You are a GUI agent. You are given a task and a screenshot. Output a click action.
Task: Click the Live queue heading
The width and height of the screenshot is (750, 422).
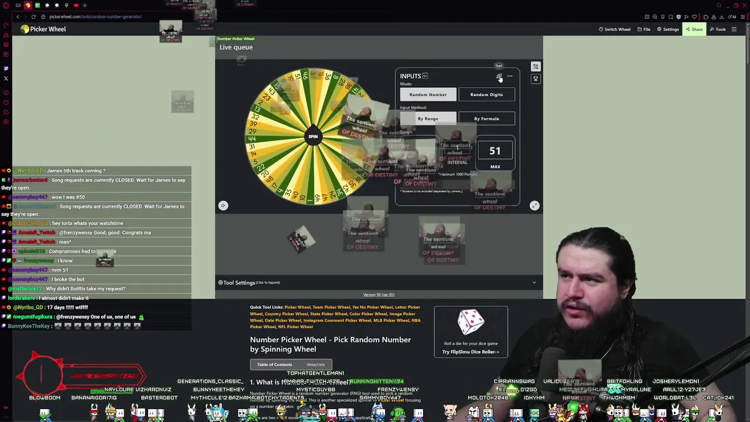coord(236,47)
